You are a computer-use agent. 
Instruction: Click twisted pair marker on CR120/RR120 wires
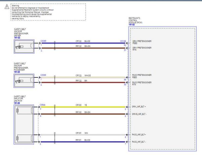pyautogui.click(x=55, y=46)
